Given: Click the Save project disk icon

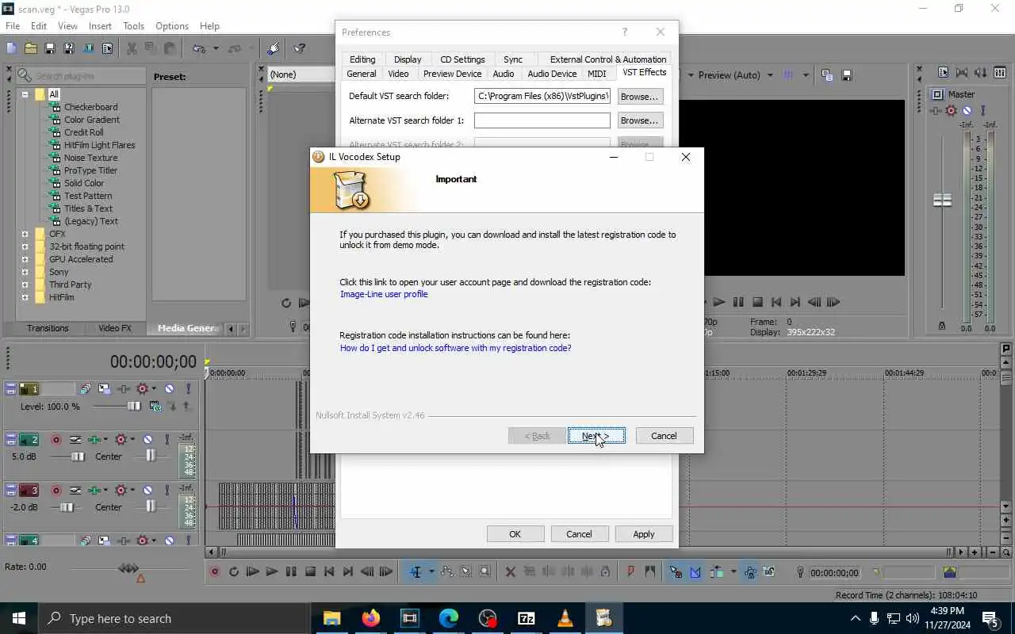Looking at the screenshot, I should pyautogui.click(x=49, y=48).
